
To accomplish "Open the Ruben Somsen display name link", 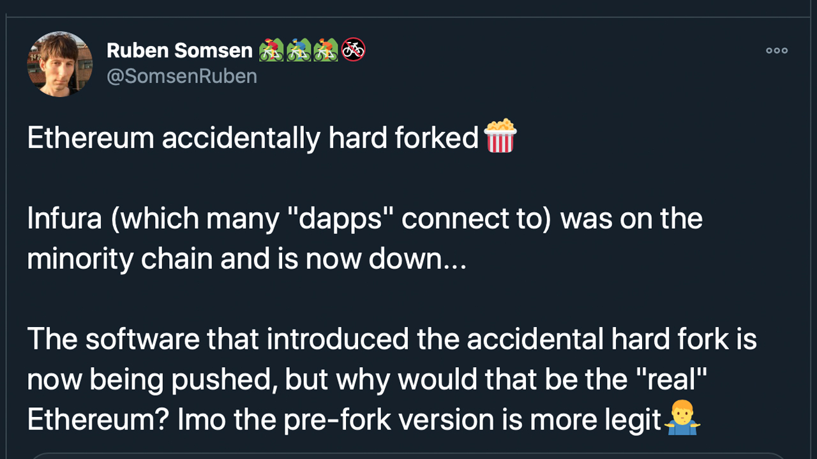I will point(179,50).
